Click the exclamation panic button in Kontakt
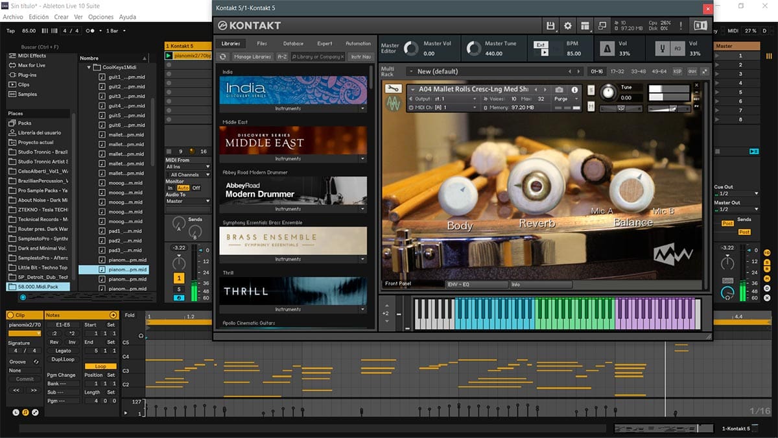This screenshot has height=438, width=778. click(x=680, y=26)
